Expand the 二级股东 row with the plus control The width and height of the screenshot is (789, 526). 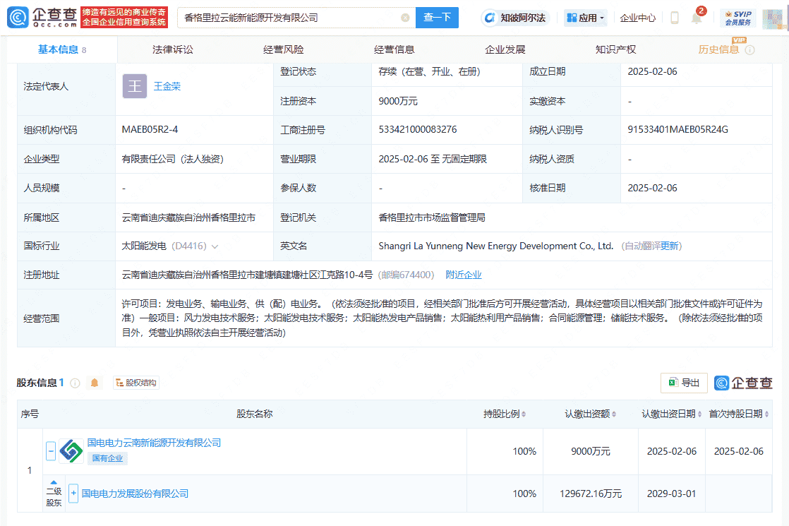pos(73,492)
